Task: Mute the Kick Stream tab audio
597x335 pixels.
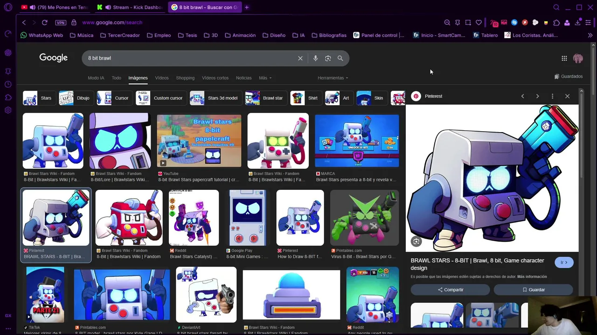Action: pyautogui.click(x=108, y=7)
